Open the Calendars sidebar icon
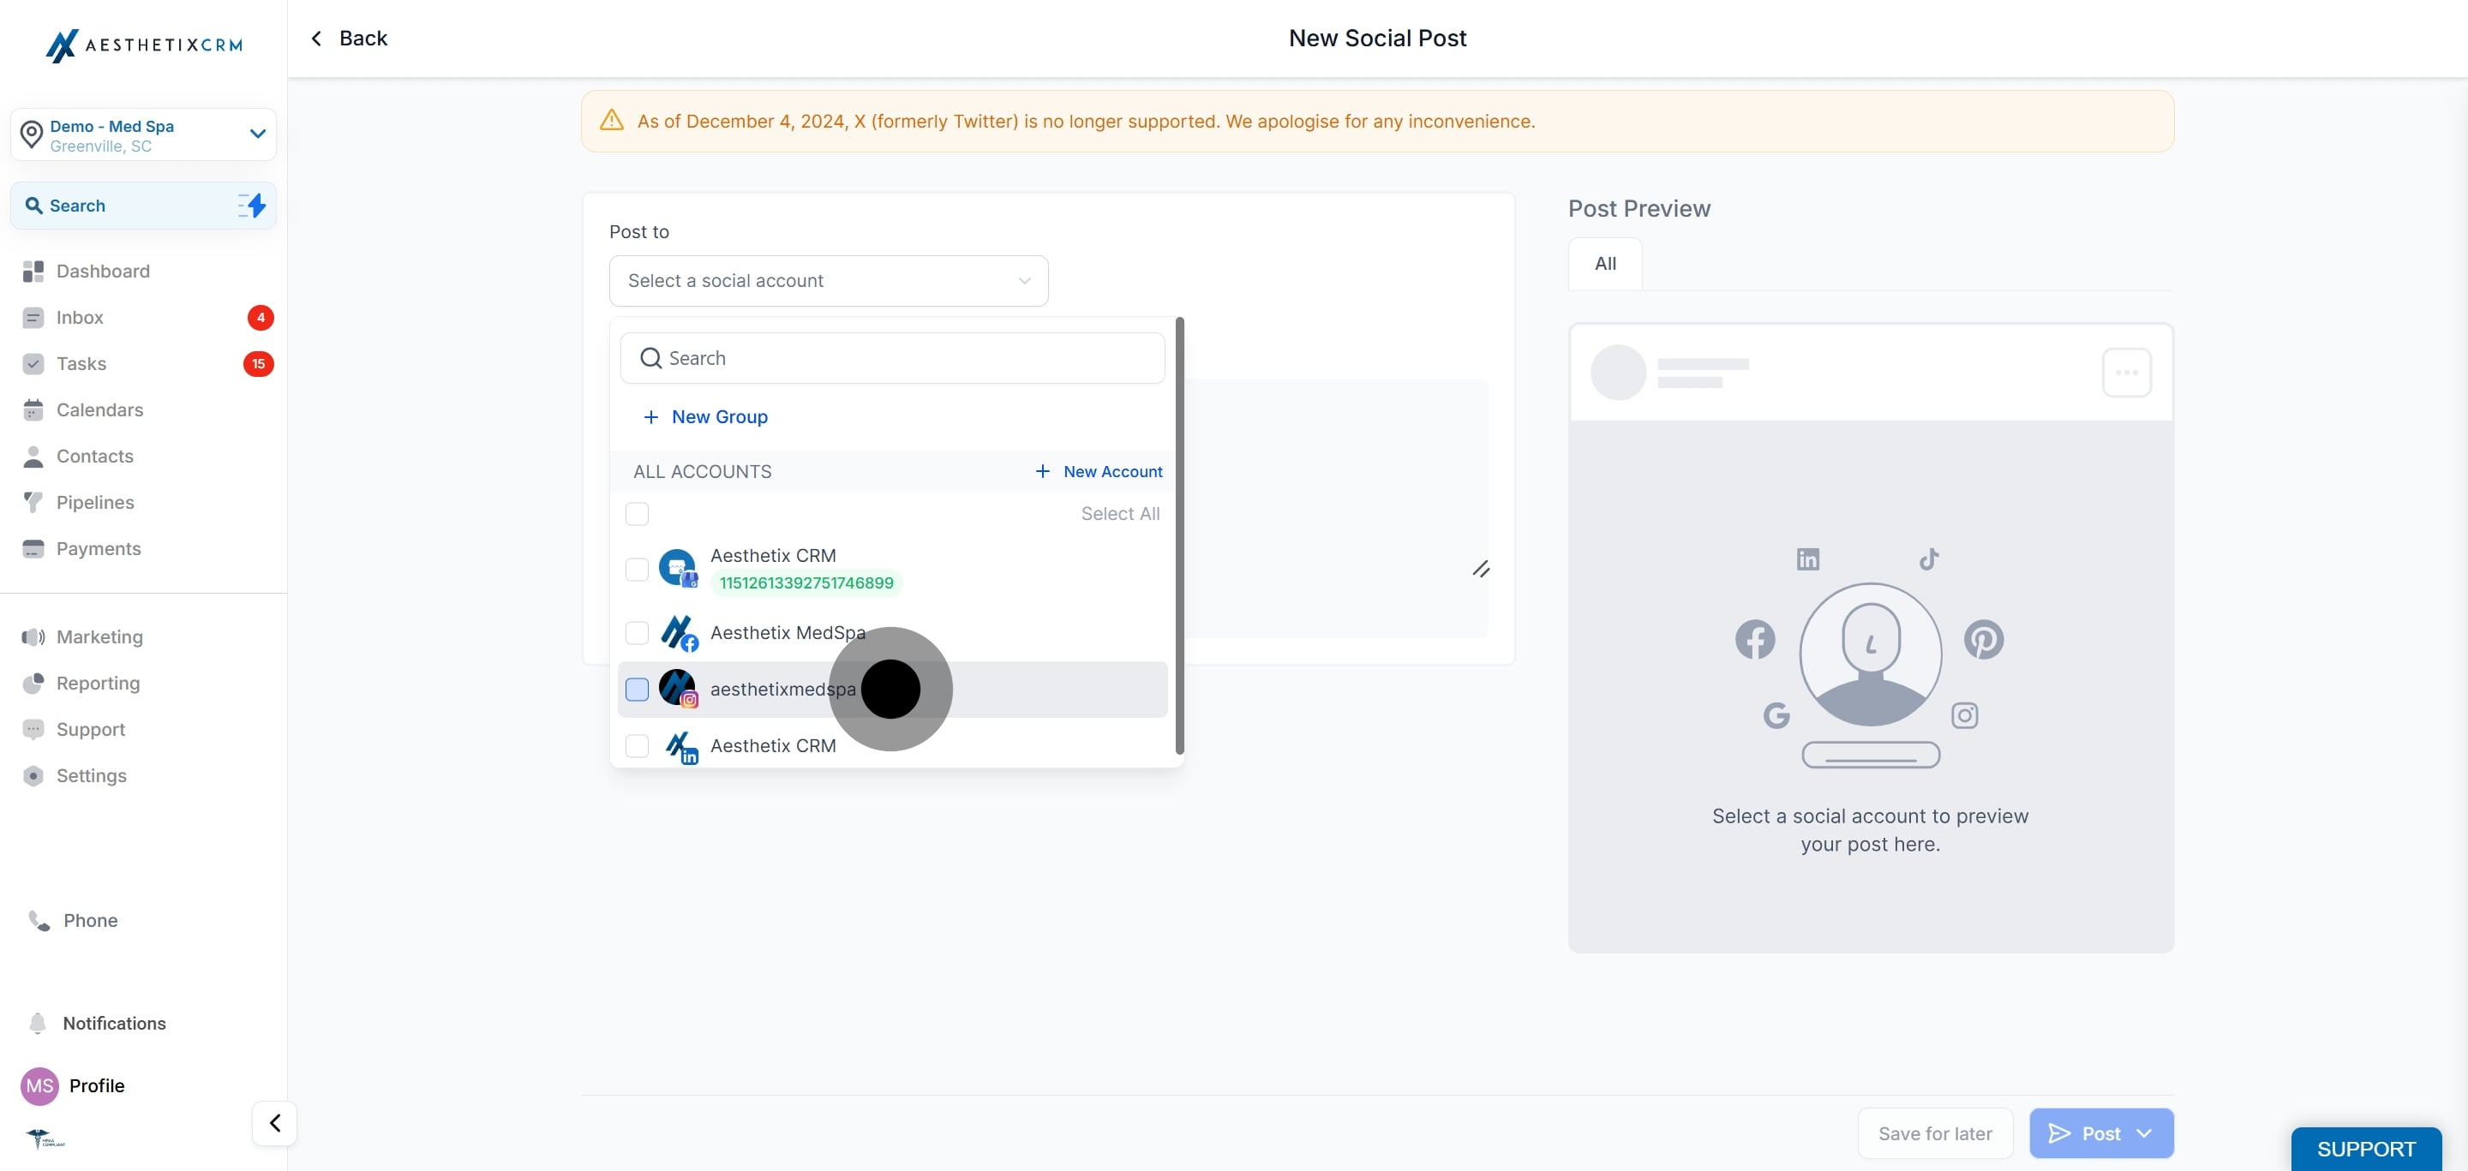This screenshot has height=1171, width=2468. pos(33,409)
